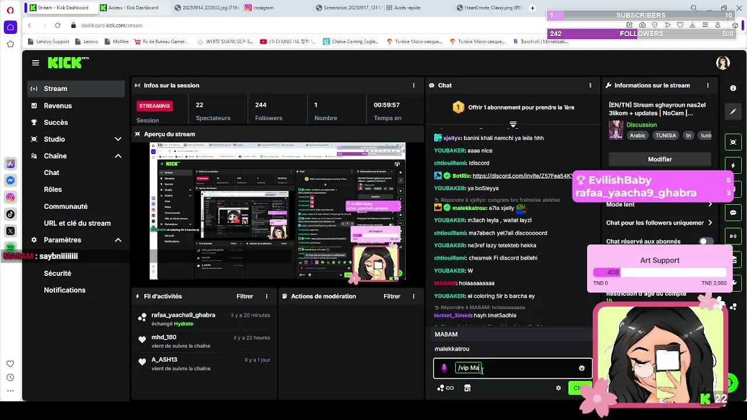Click the lightning bolt icon in right rail
Image resolution: width=747 pixels, height=420 pixels.
(734, 166)
